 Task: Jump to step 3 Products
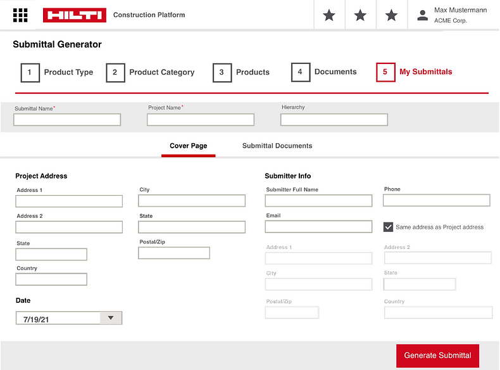point(241,72)
